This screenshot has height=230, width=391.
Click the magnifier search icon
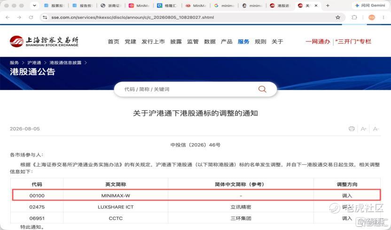[262, 89]
